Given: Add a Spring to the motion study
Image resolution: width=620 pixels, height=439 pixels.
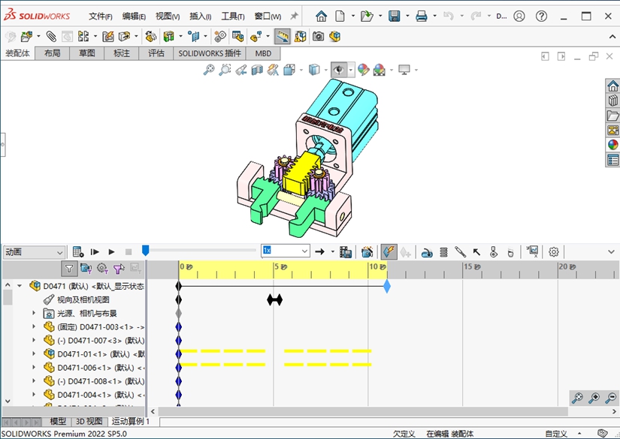Looking at the screenshot, I should point(443,252).
